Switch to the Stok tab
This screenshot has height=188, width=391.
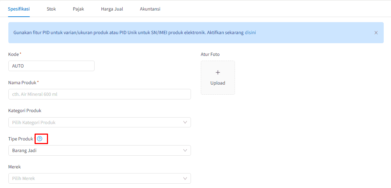click(51, 9)
